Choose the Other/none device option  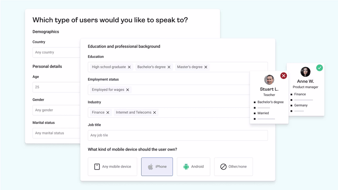[233, 167]
